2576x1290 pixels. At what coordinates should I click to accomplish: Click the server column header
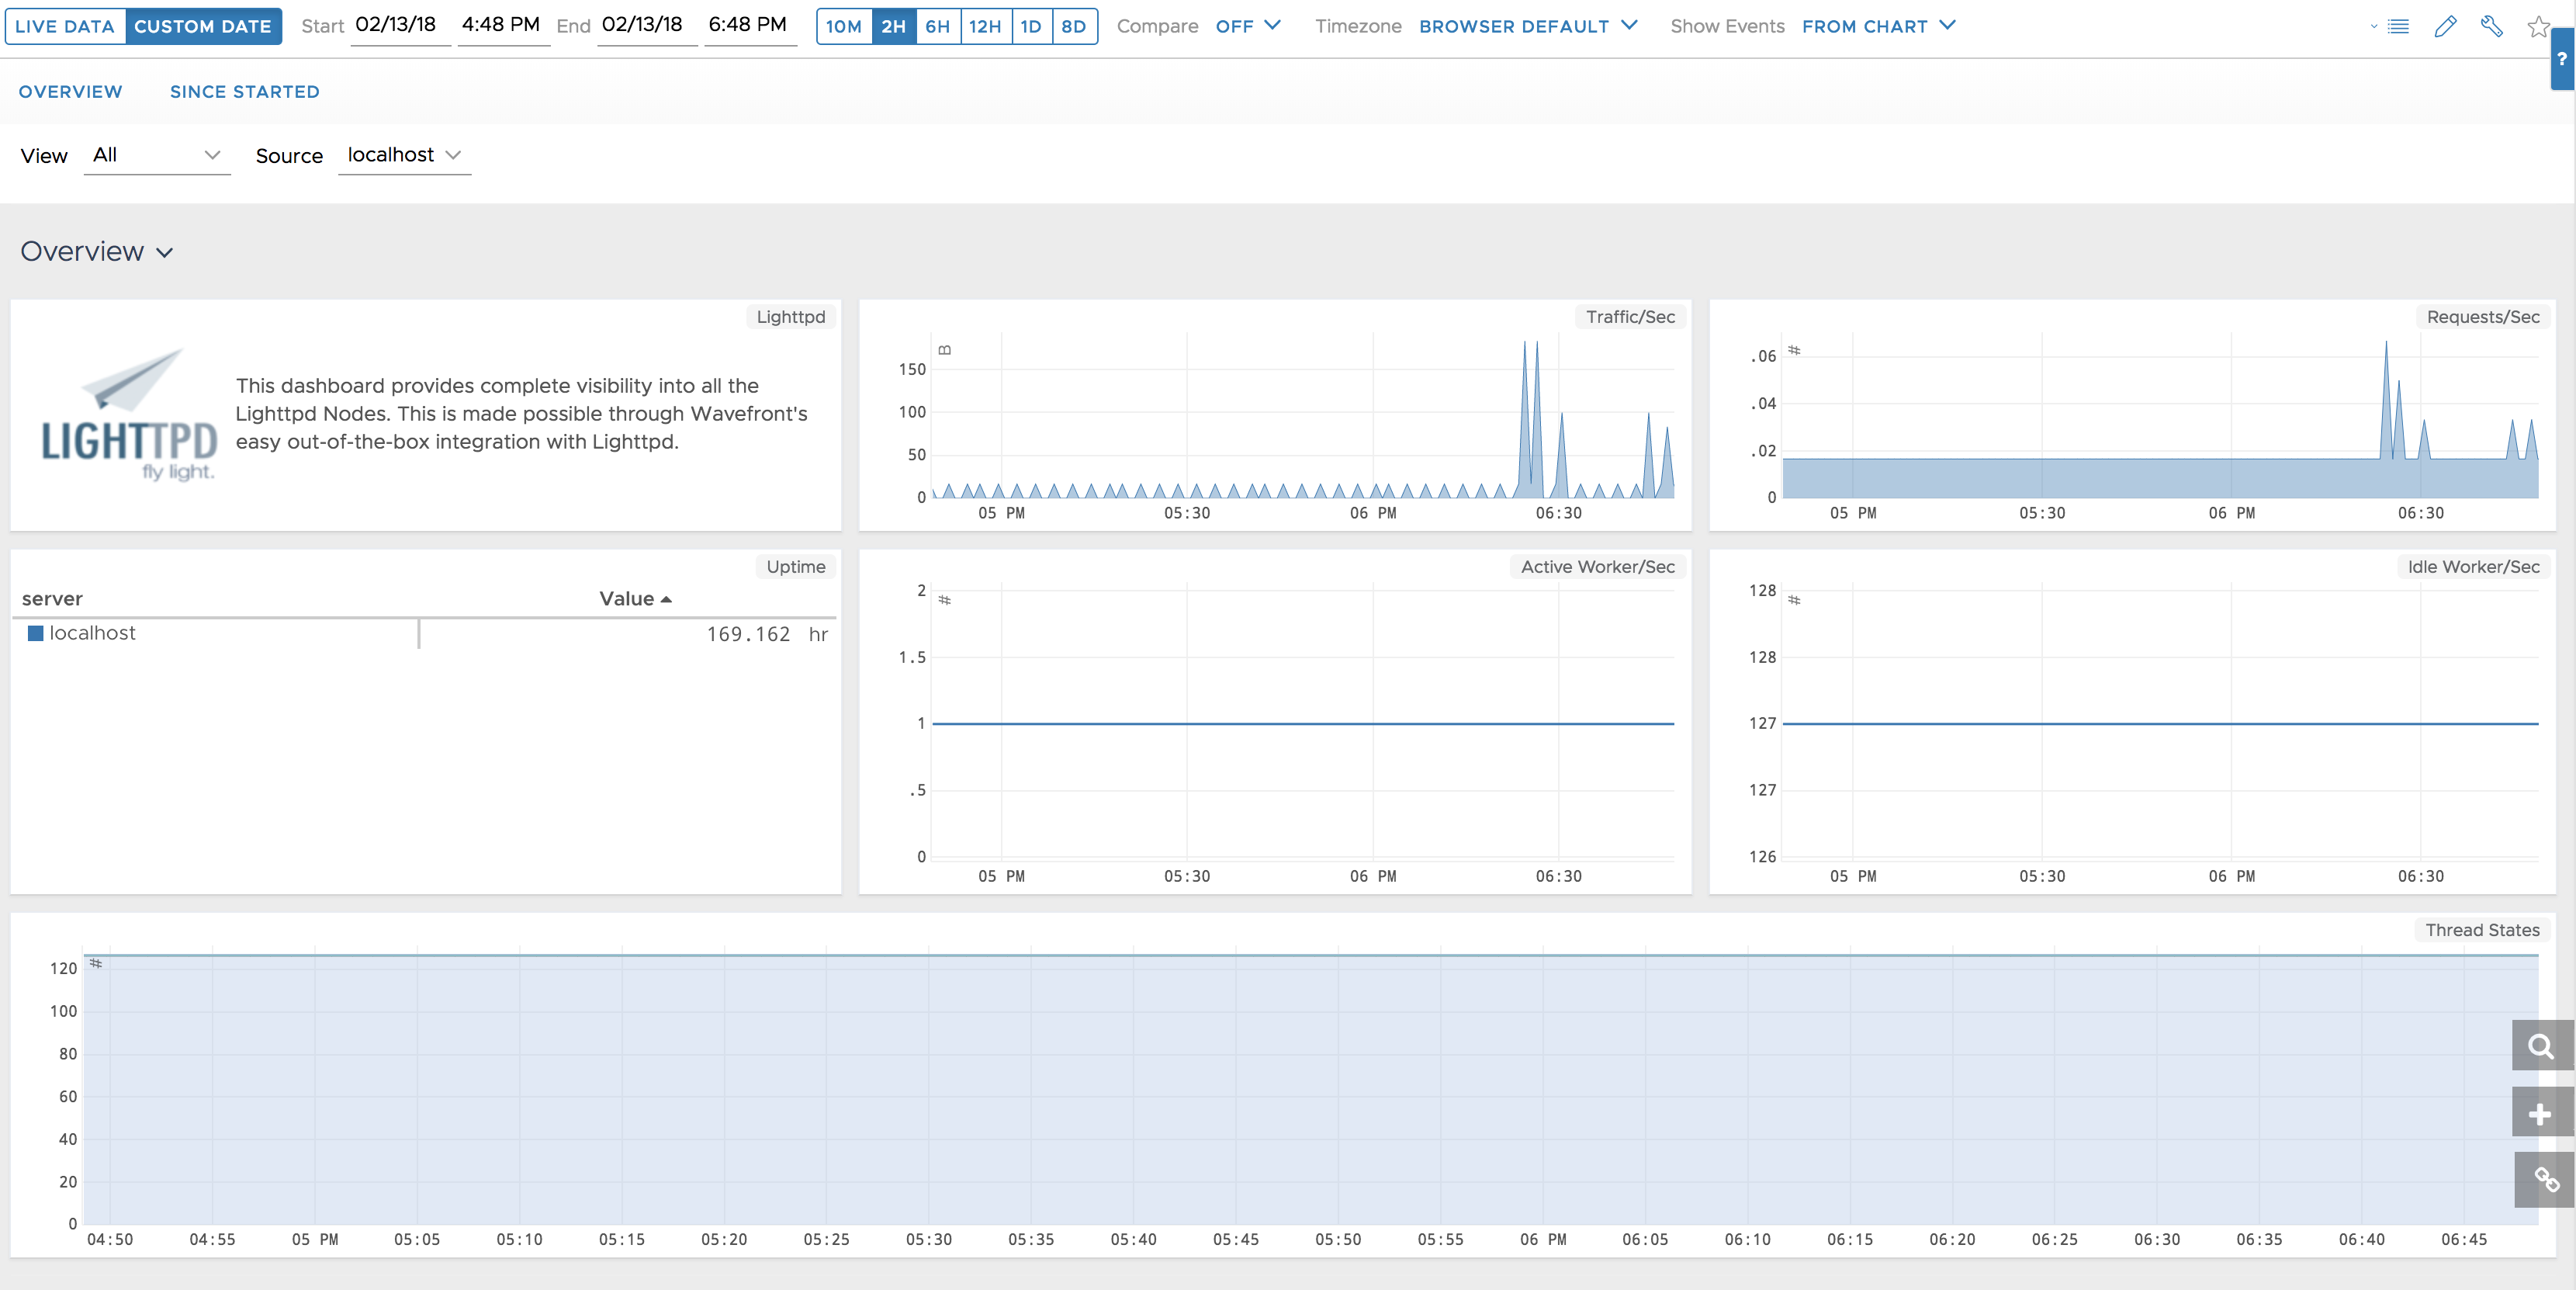coord(52,599)
